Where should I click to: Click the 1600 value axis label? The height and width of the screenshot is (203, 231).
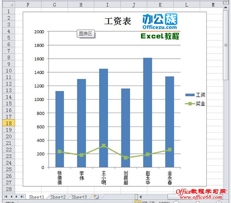click(39, 59)
